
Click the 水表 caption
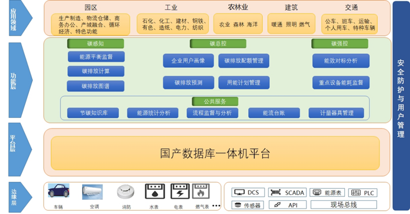(x=154, y=207)
